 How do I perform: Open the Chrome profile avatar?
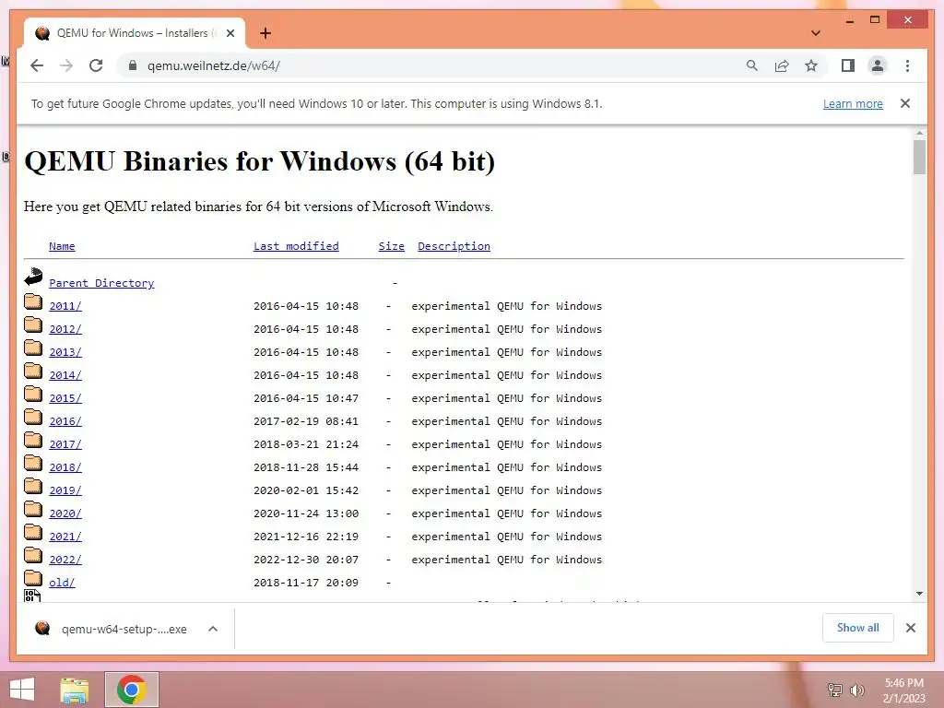coord(878,65)
